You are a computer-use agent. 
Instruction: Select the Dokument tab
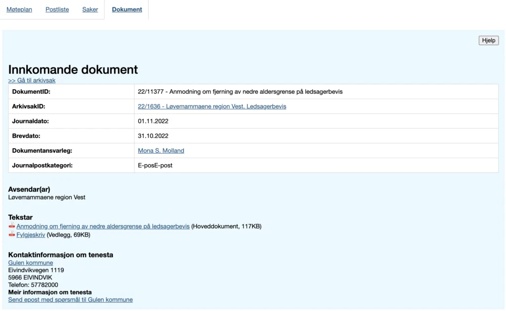point(127,9)
